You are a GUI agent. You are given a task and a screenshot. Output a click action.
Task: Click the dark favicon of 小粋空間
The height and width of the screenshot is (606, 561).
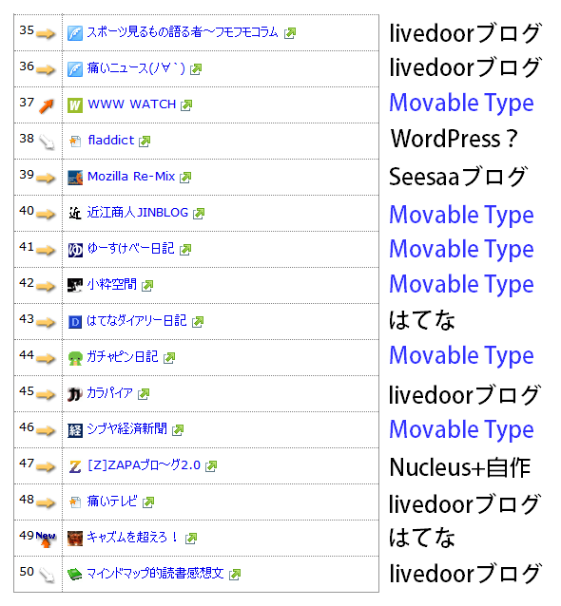pos(75,286)
